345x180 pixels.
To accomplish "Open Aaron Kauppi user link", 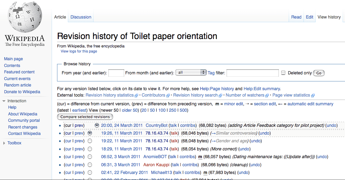I will (156, 165).
